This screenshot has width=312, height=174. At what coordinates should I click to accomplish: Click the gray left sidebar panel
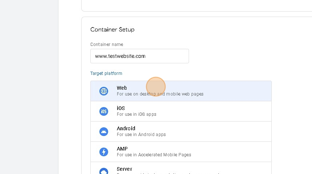coord(29,87)
